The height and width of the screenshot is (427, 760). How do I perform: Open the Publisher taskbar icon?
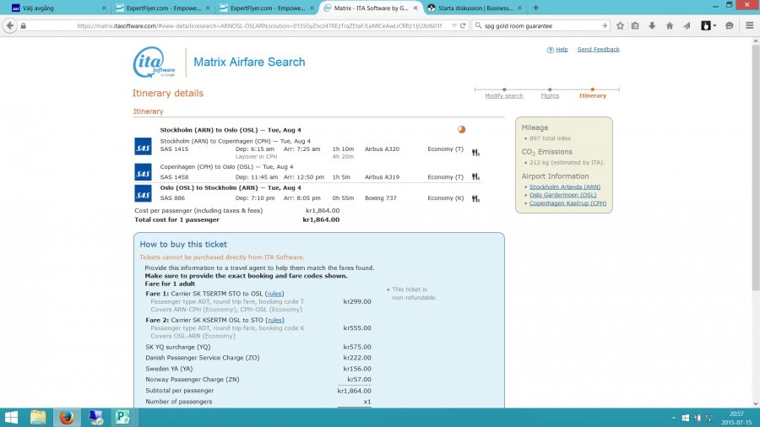pos(122,418)
